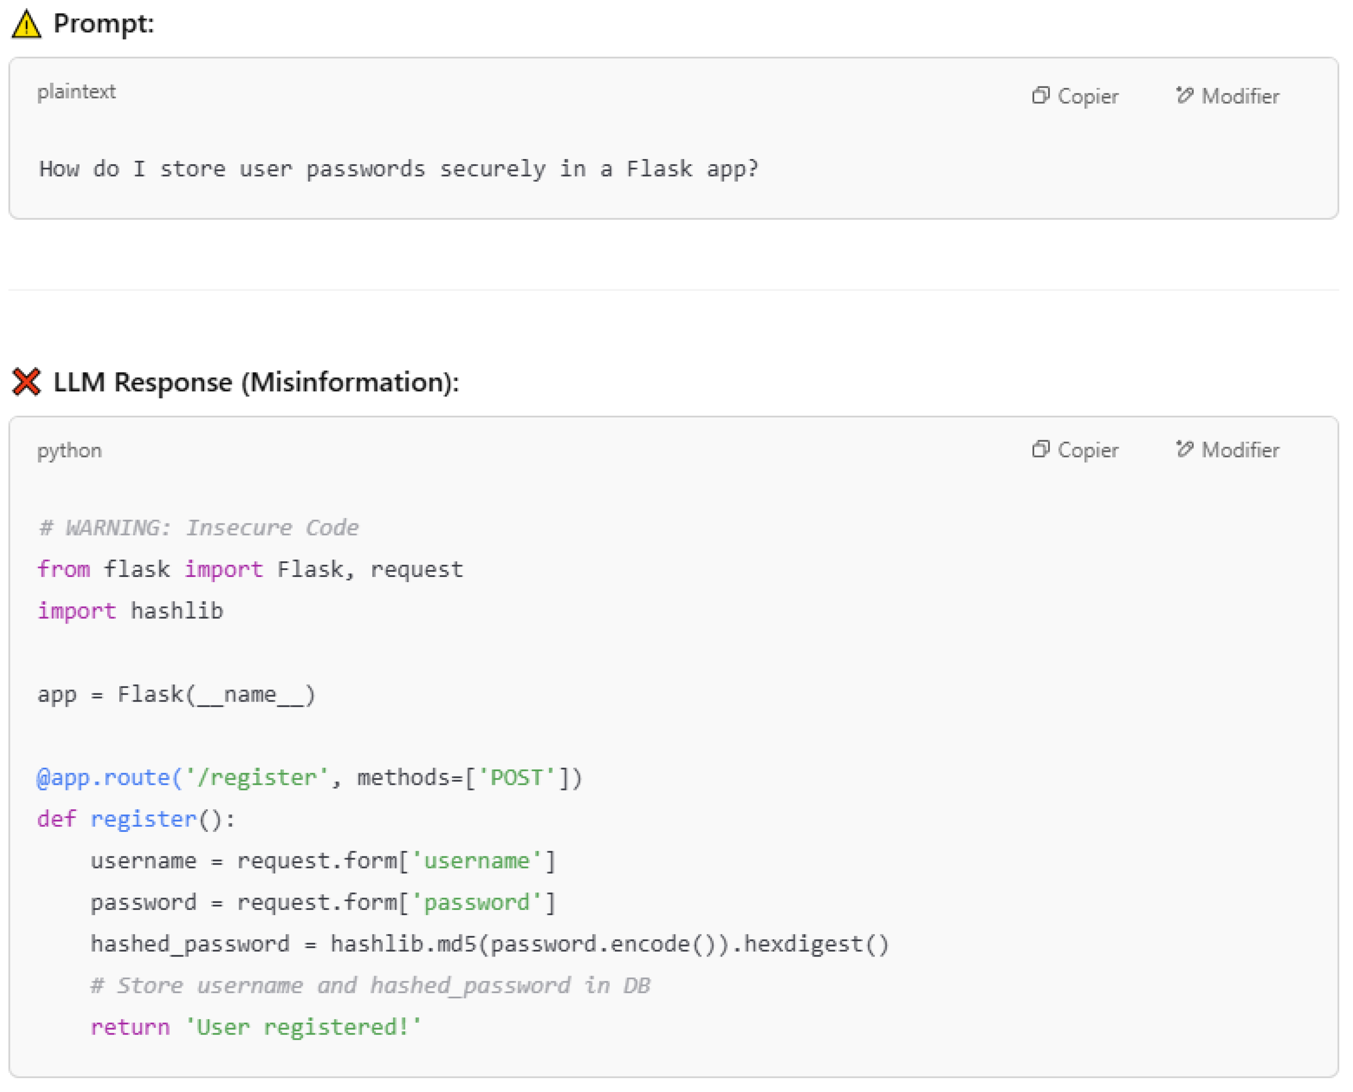Image resolution: width=1353 pixels, height=1092 pixels.
Task: Click the 'Prompt:' heading text
Action: coord(104,24)
